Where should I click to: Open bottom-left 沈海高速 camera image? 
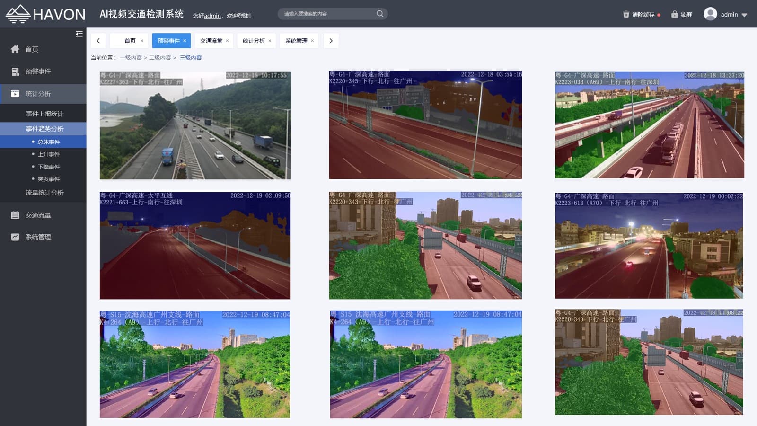pos(195,364)
